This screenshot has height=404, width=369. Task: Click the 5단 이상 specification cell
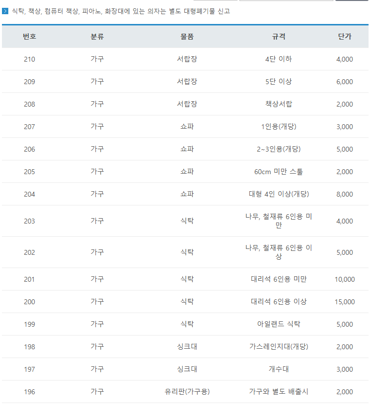[279, 82]
